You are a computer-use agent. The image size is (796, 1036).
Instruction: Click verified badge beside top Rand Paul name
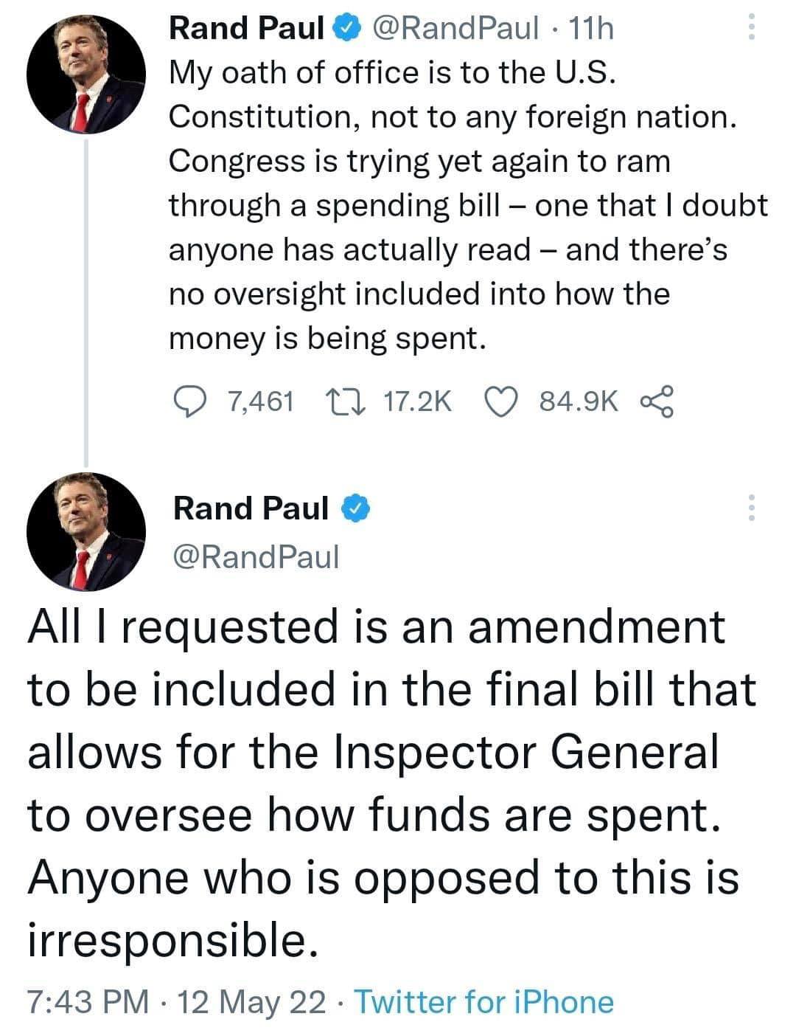347,29
